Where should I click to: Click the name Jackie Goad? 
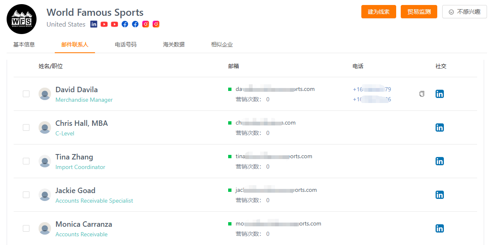[76, 190]
